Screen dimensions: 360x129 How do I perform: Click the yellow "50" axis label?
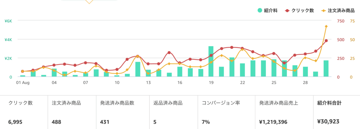[352, 40]
